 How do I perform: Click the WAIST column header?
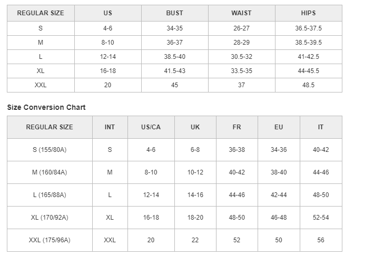[241, 13]
